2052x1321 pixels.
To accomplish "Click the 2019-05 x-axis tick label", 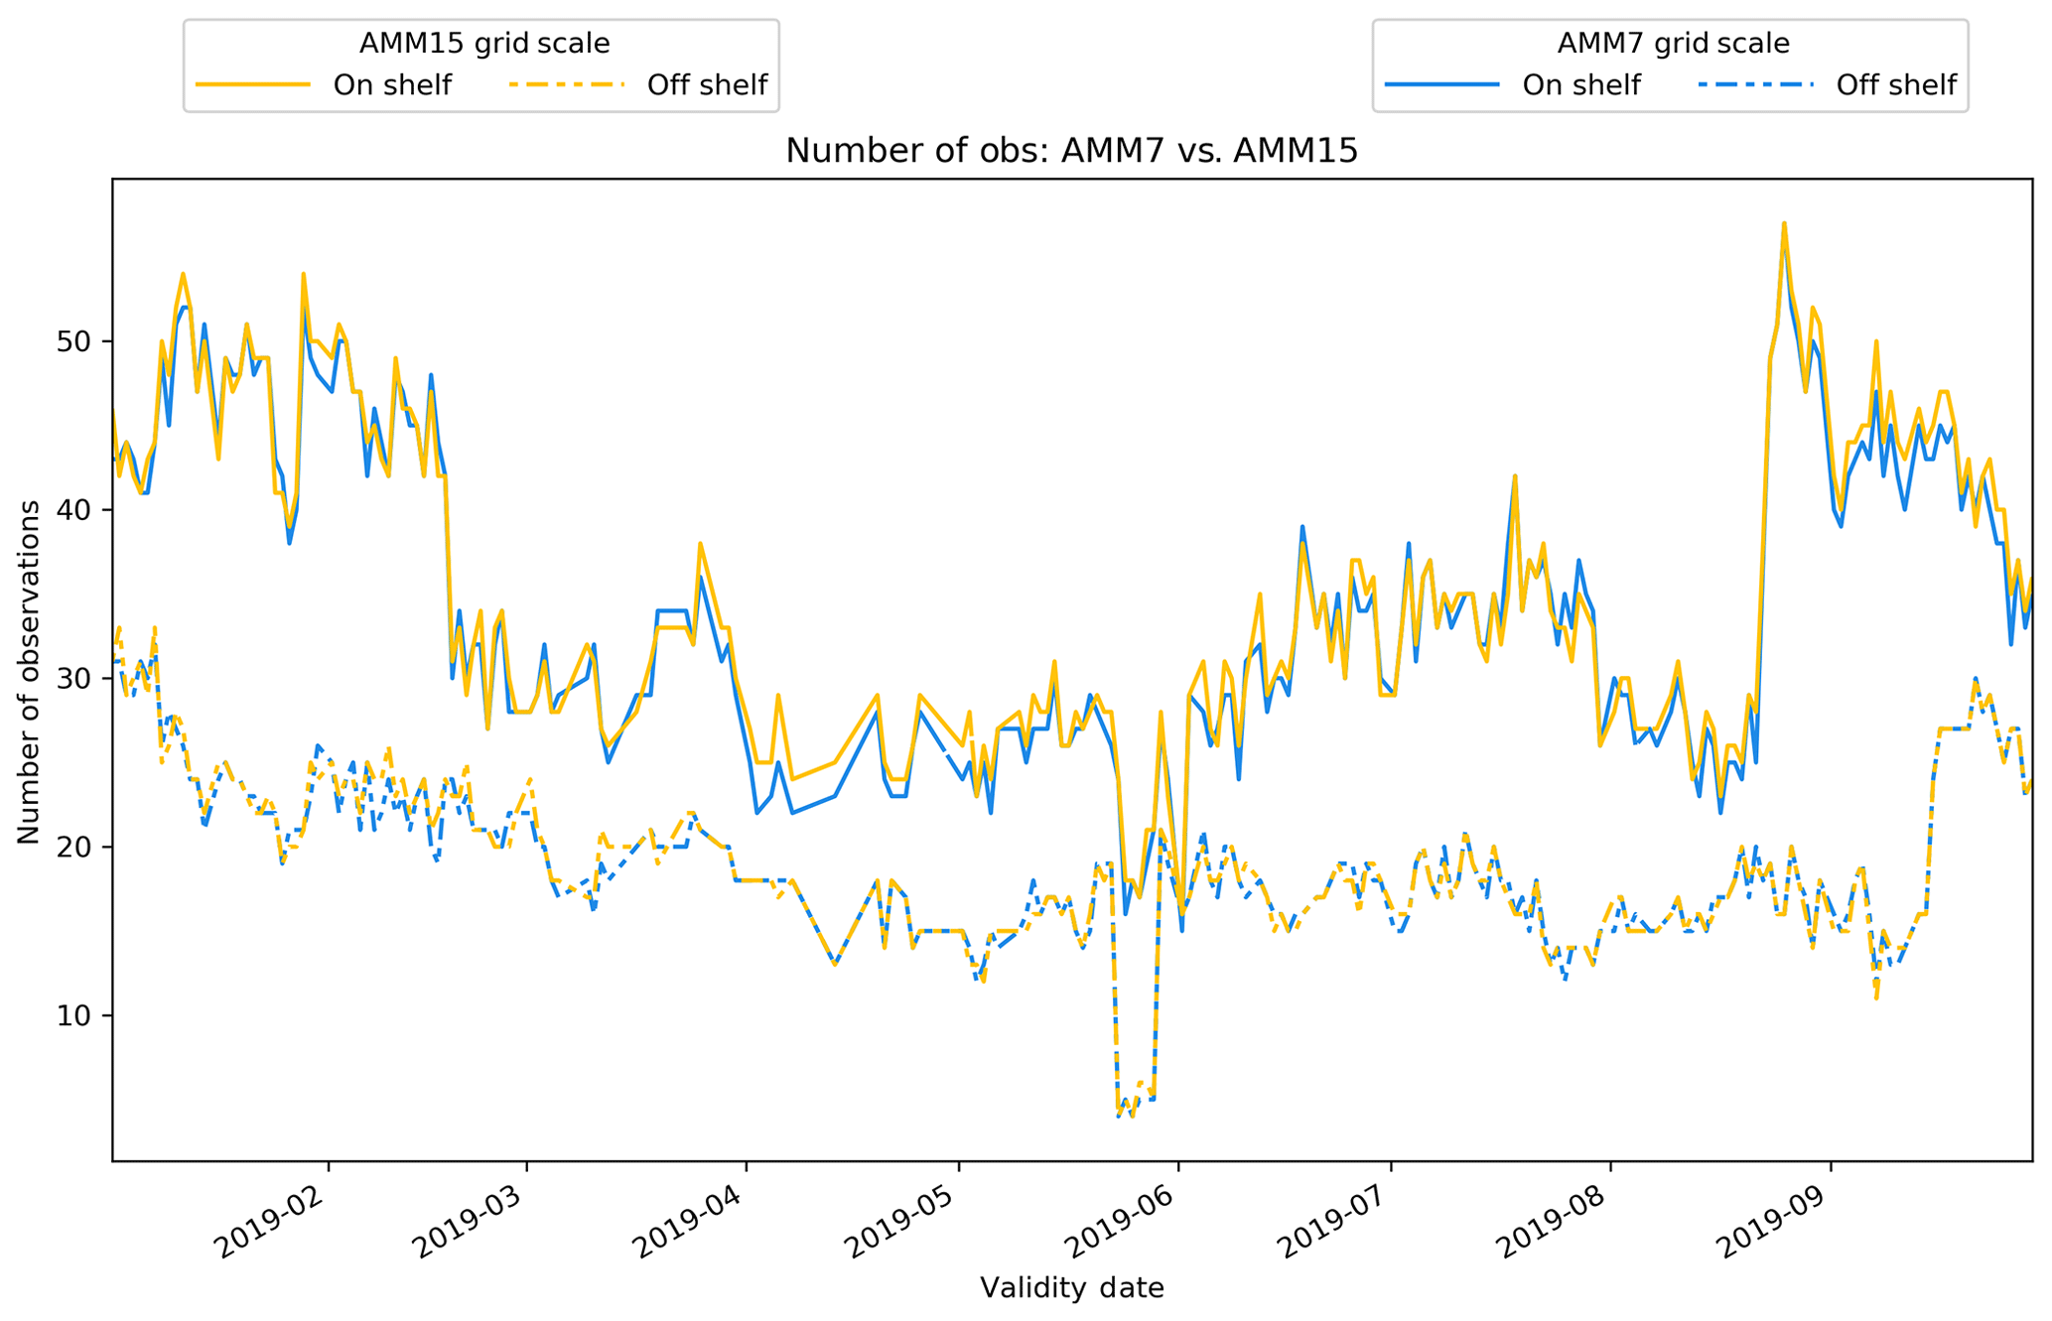I will (x=899, y=1222).
